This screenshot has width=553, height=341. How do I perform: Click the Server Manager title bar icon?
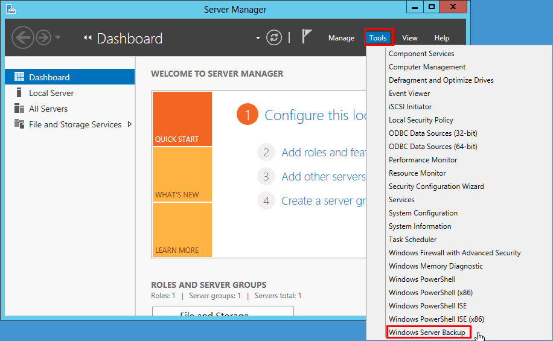point(11,9)
